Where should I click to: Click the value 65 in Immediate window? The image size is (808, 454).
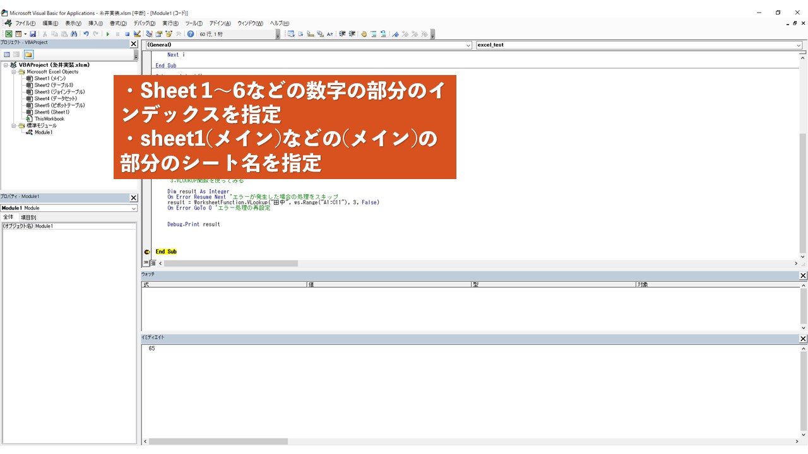151,349
